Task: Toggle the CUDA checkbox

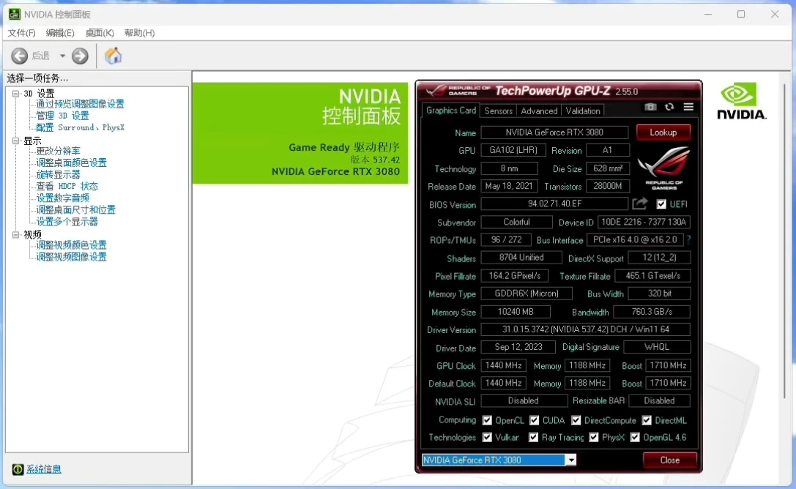Action: 534,420
